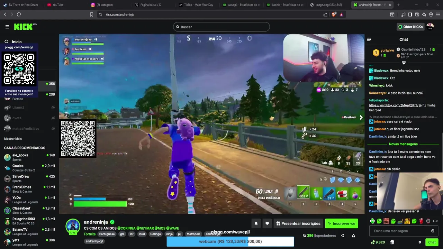Screen dimensions: 443x249
Task: Insert the green headphones emote
Action: [x=372, y=221]
